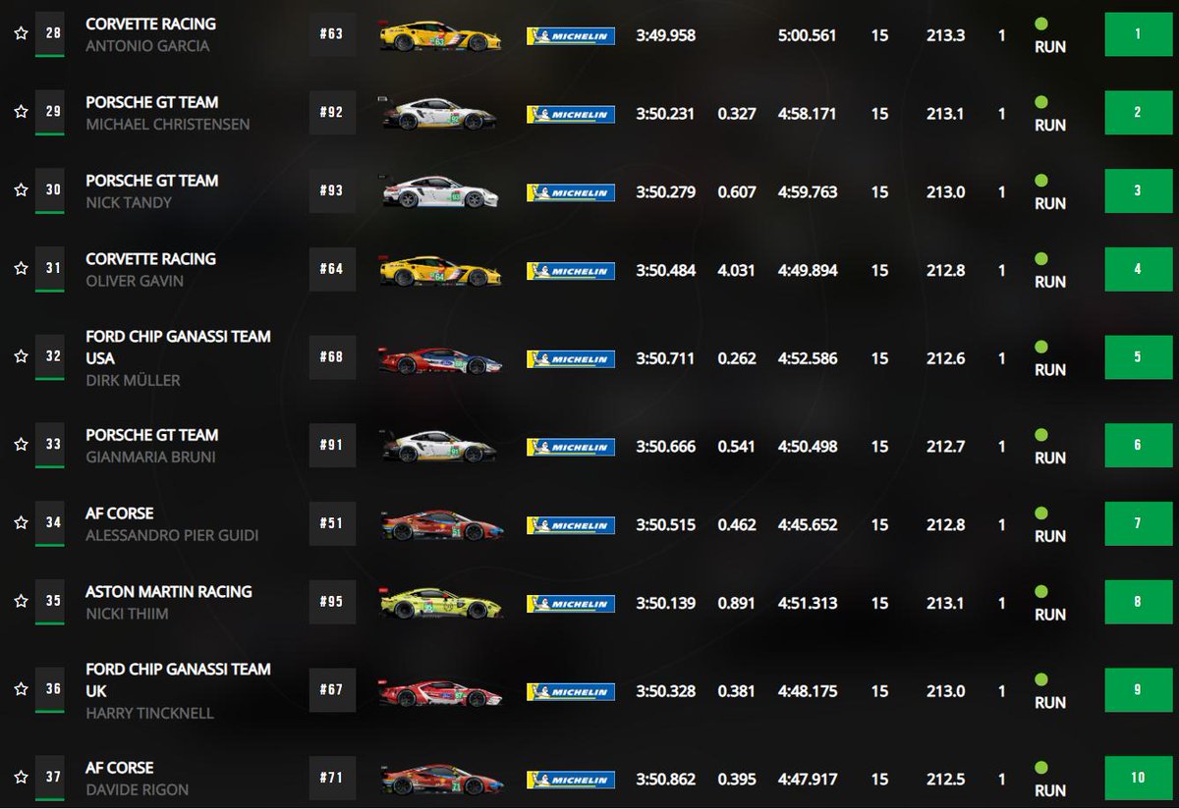Click the white #92 Porsche car image
The image size is (1179, 809).
coord(440,114)
